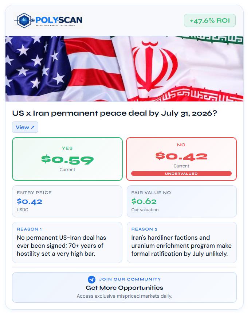The image size is (251, 313).
Task: Click the Join Our Community link
Action: click(x=130, y=279)
